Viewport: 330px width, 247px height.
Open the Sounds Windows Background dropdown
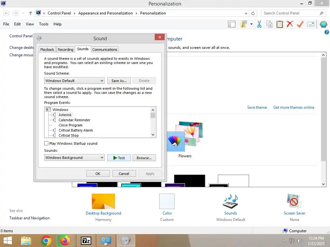click(x=74, y=158)
